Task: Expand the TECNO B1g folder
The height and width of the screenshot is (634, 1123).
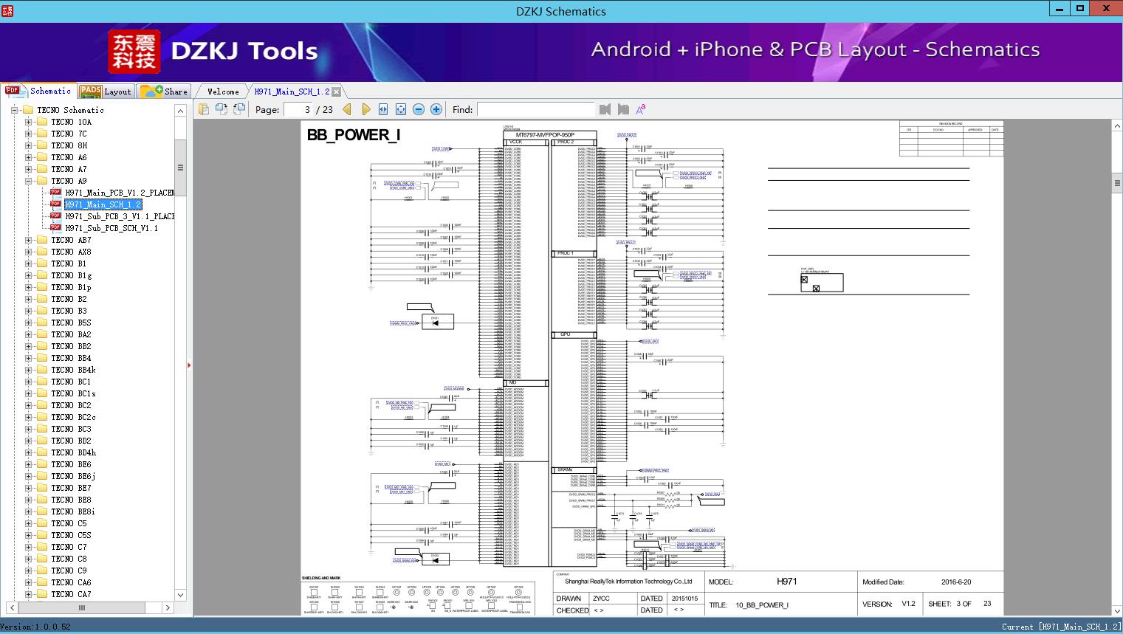Action: (28, 275)
